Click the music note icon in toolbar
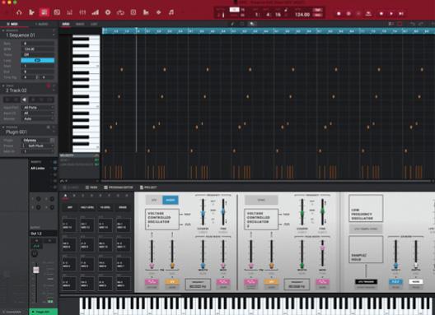The height and width of the screenshot is (315, 435). click(x=171, y=12)
